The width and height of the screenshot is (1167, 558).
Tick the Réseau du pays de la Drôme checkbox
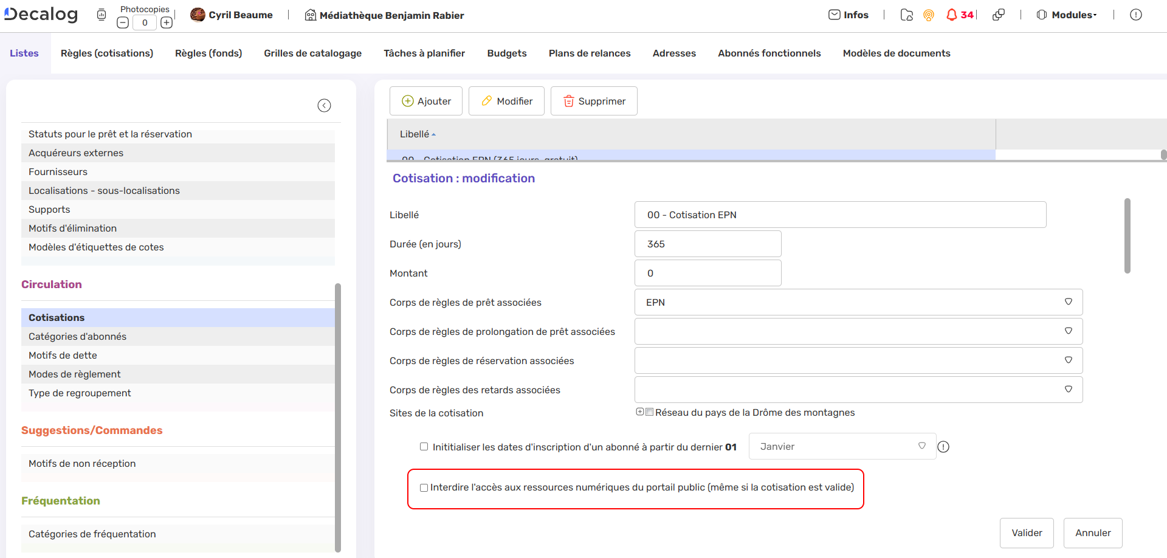650,412
